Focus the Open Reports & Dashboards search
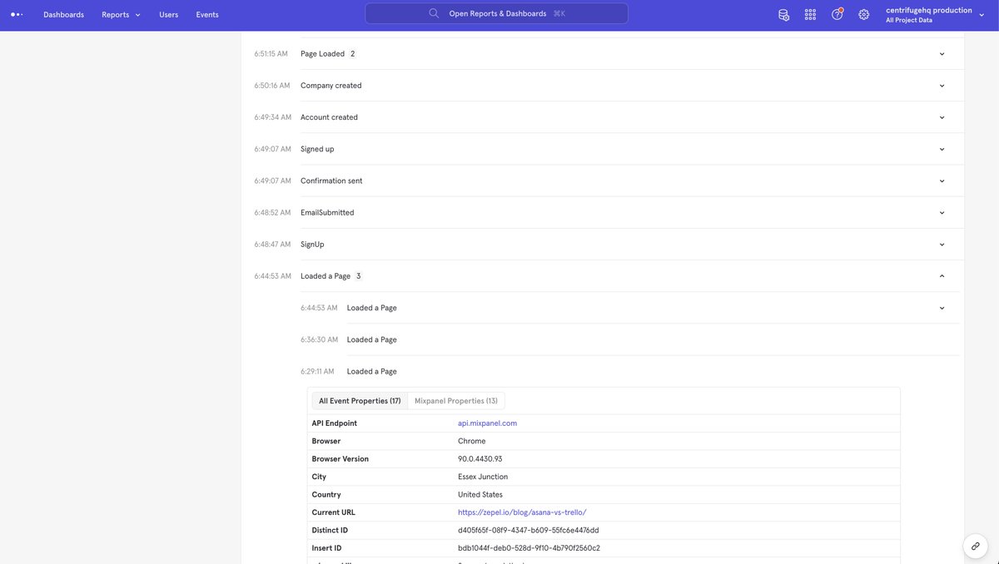 [x=497, y=13]
